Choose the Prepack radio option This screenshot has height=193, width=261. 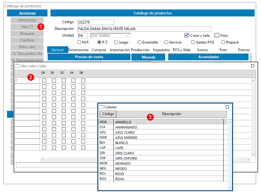coord(223,42)
